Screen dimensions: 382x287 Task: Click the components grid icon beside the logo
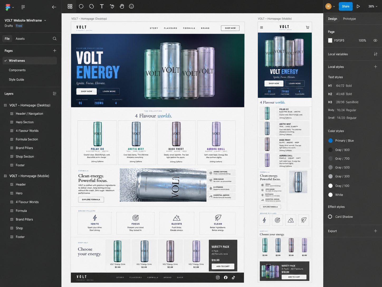pos(23,7)
